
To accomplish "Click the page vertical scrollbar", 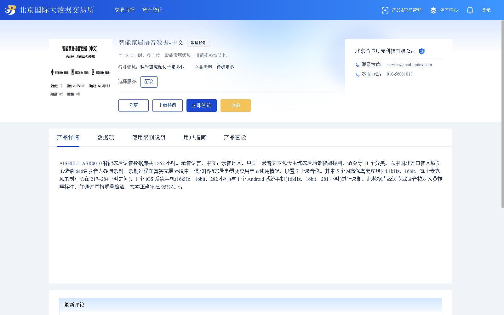I will tap(502, 114).
